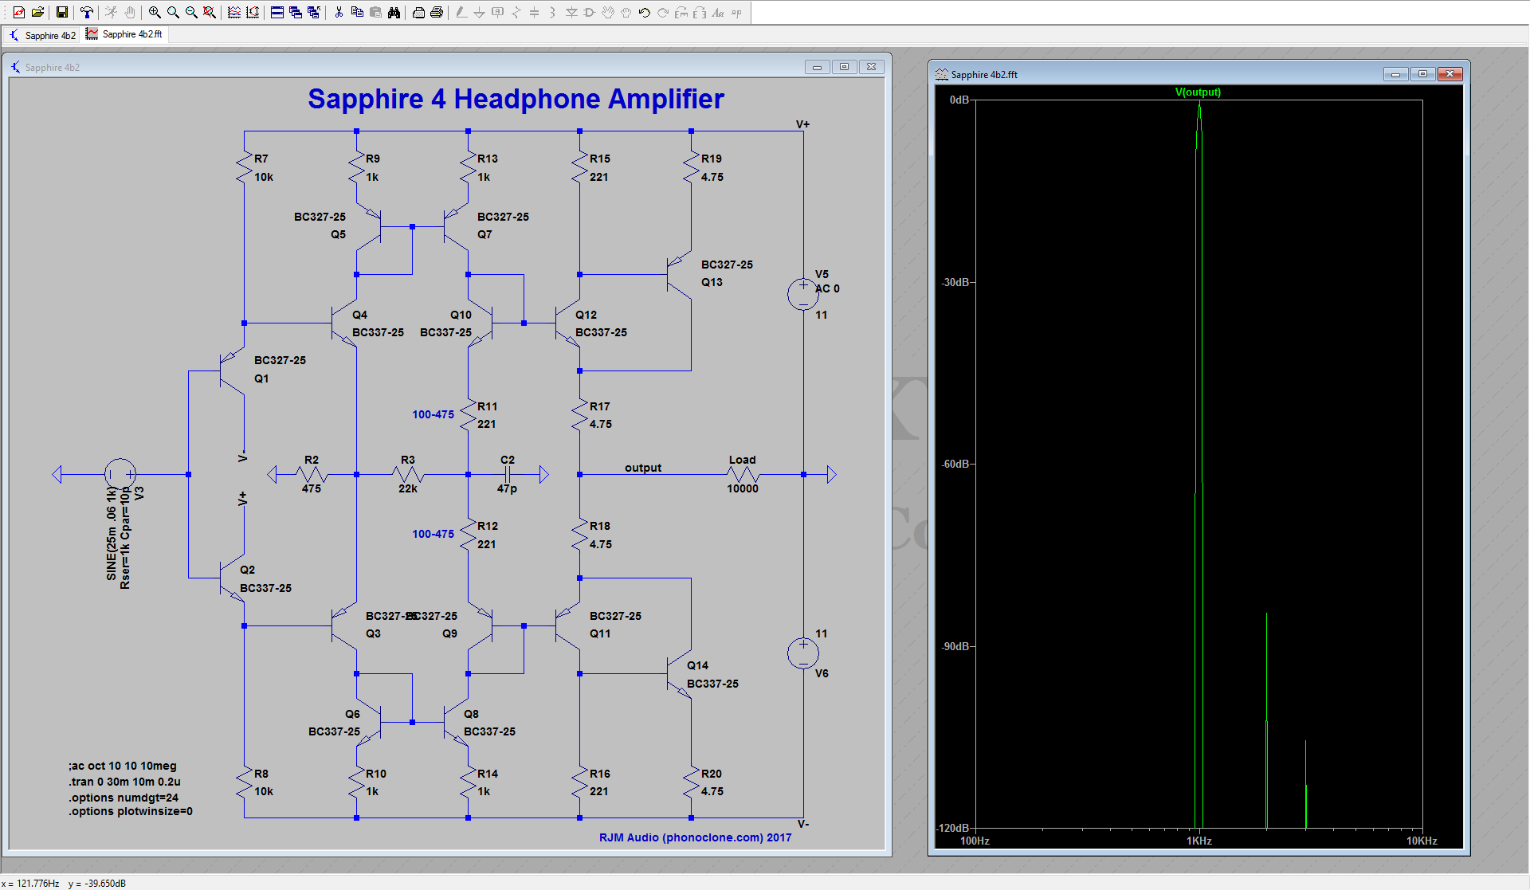The width and height of the screenshot is (1530, 890).
Task: Select the label net tool
Action: [x=497, y=12]
